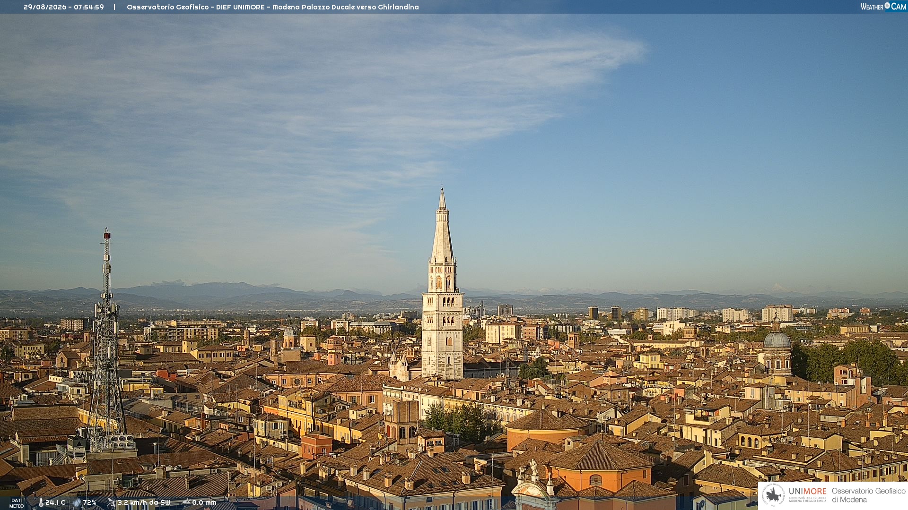Click the Ghirlandina tower spire

pyautogui.click(x=442, y=226)
